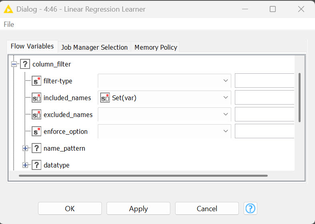Click the enforce_option string variable icon
Screen dimensions: 315x224
click(x=36, y=131)
